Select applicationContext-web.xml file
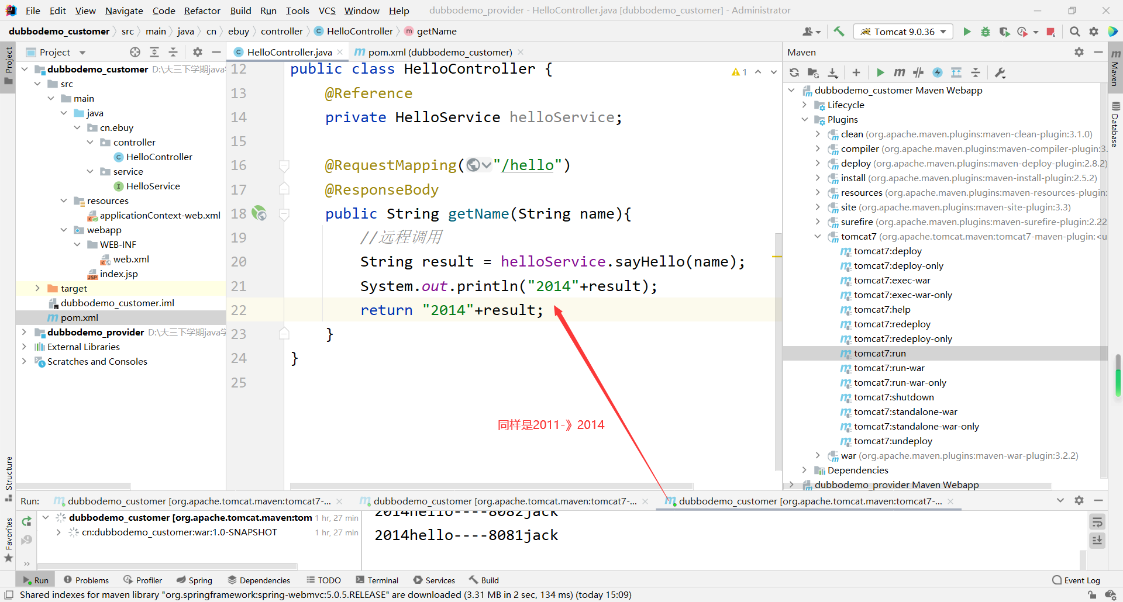This screenshot has height=602, width=1123. click(160, 215)
